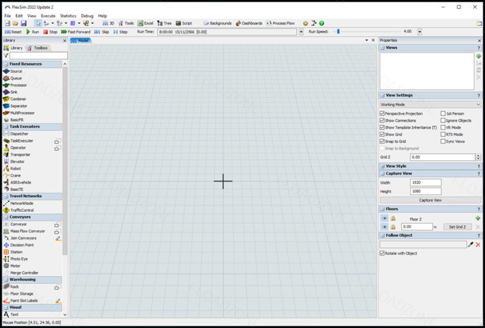
Task: Collapse the Floors section
Action: (382, 209)
